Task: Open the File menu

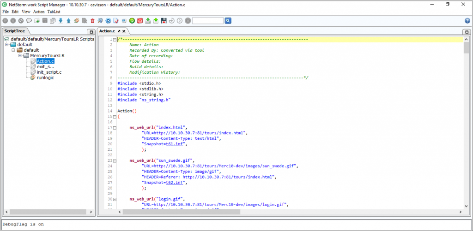Action: pyautogui.click(x=6, y=12)
